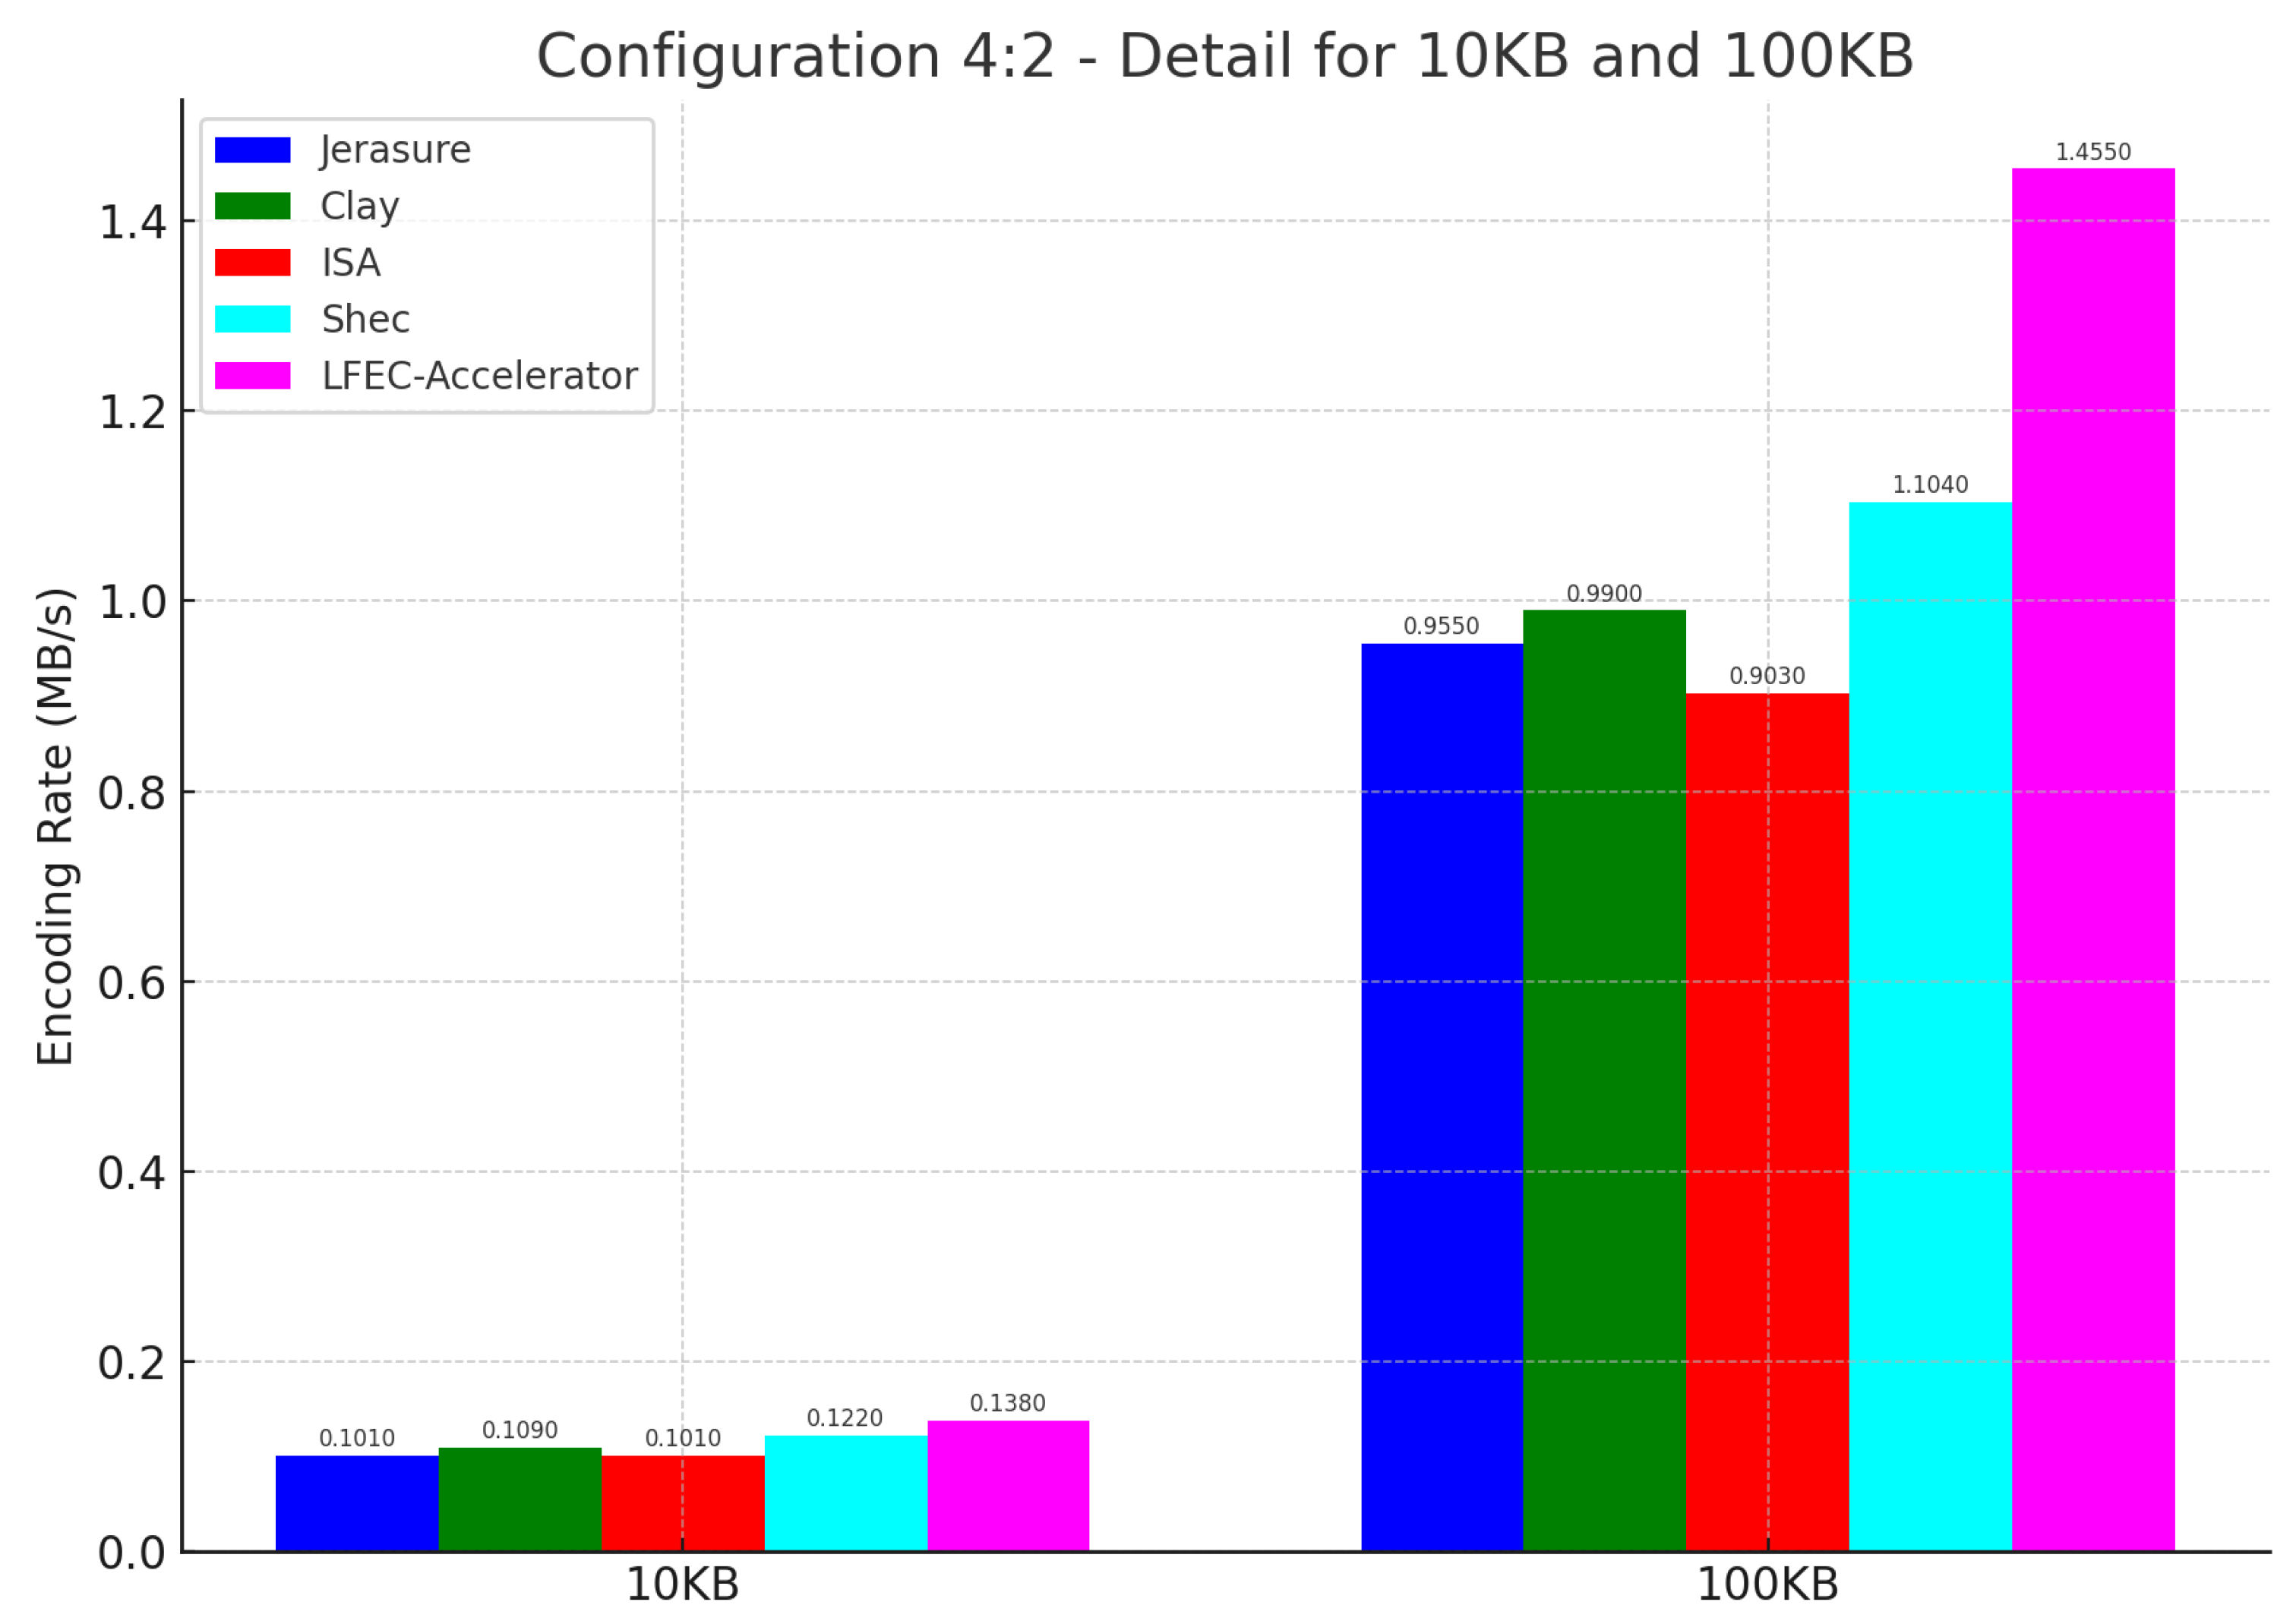This screenshot has width=2293, height=1624.
Task: Click the blue 10KB bar labeled 0.1010
Action: pos(356,1503)
